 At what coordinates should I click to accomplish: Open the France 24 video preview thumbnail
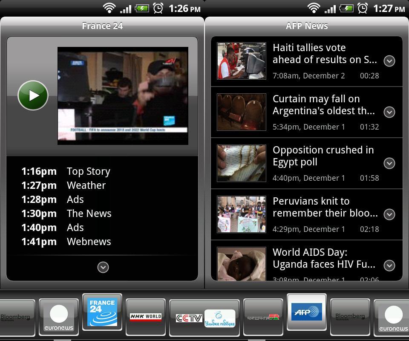pyautogui.click(x=123, y=96)
